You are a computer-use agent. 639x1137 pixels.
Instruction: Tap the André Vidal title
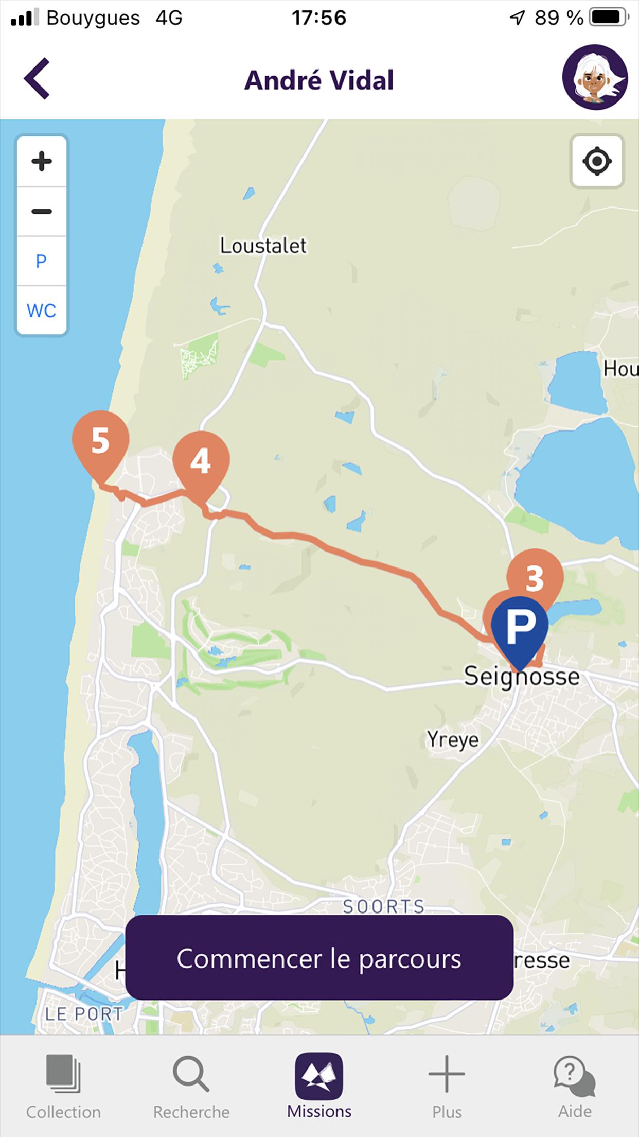(319, 80)
